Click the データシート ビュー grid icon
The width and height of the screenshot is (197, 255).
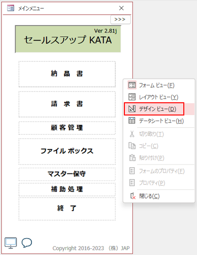point(132,121)
